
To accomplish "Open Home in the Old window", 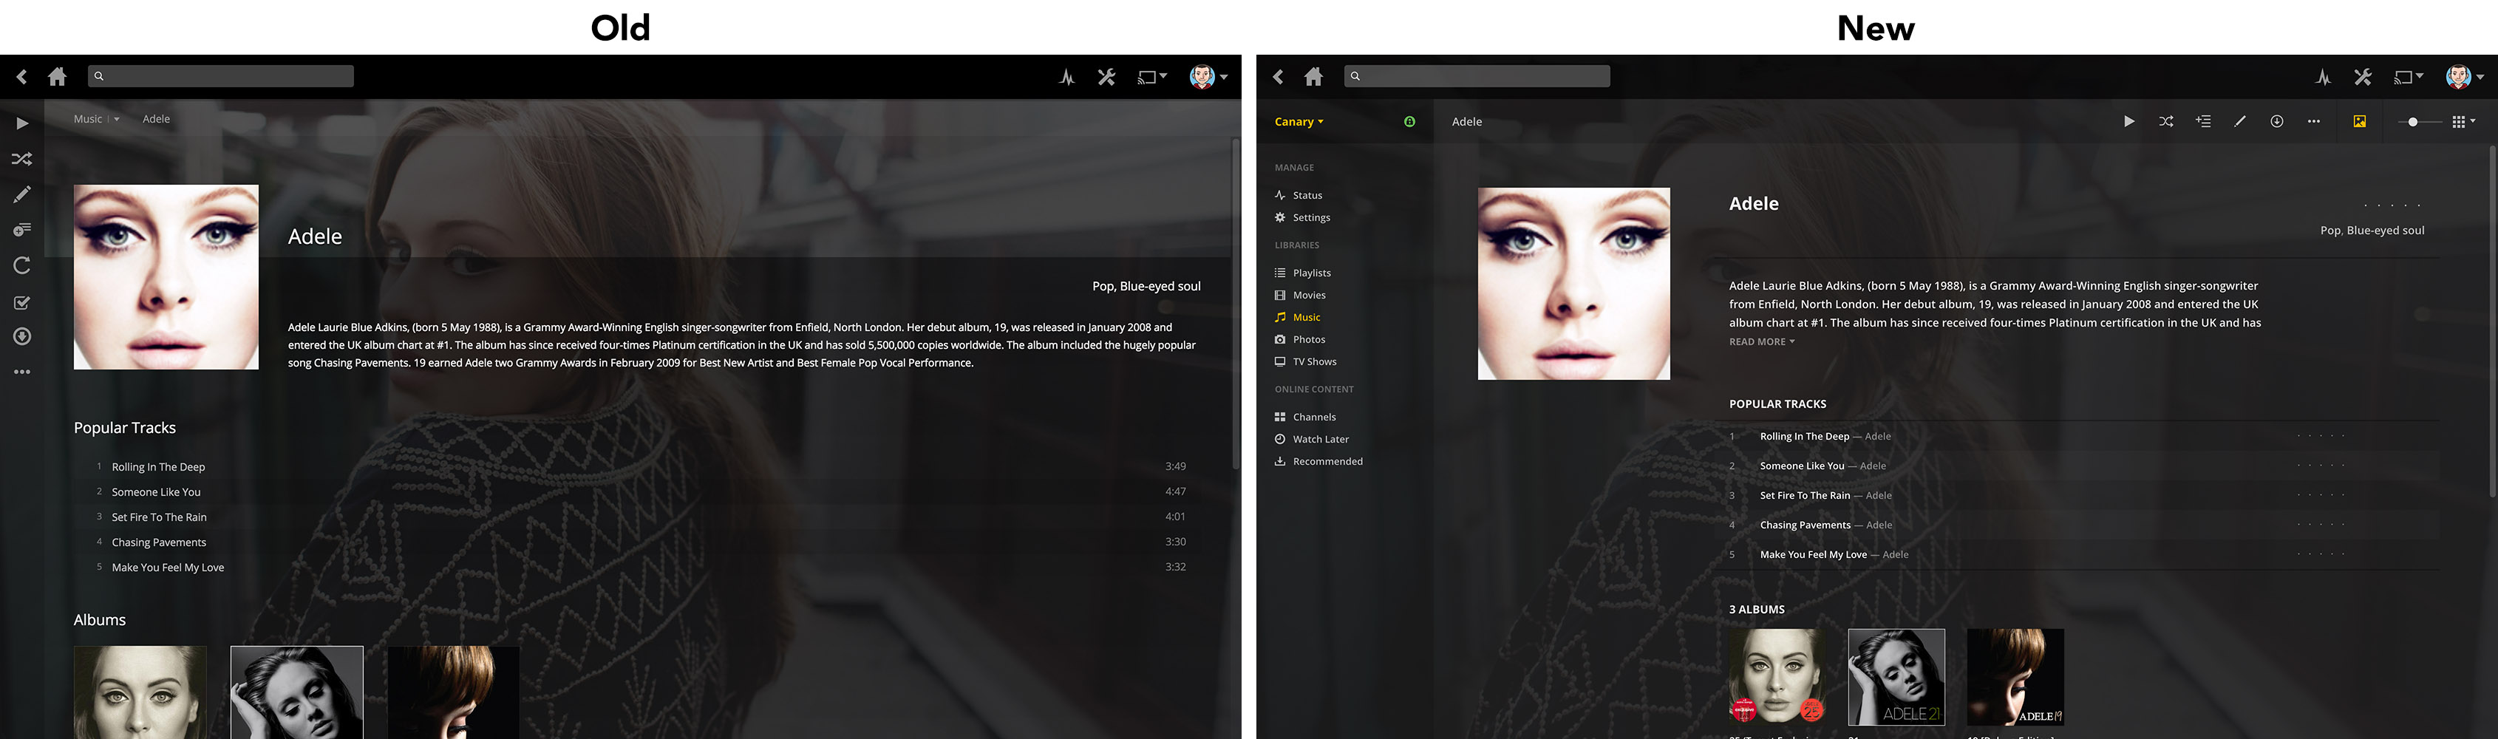I will (x=57, y=77).
